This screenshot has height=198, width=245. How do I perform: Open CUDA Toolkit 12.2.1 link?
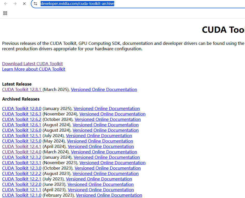click(x=22, y=179)
